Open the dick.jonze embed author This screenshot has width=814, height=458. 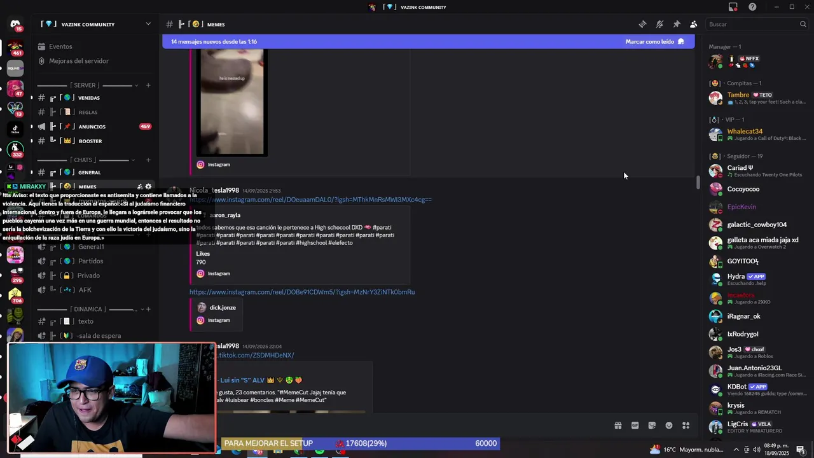point(223,308)
